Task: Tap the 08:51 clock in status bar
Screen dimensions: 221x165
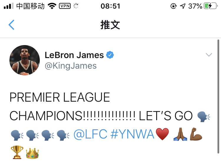Action: 111,6
